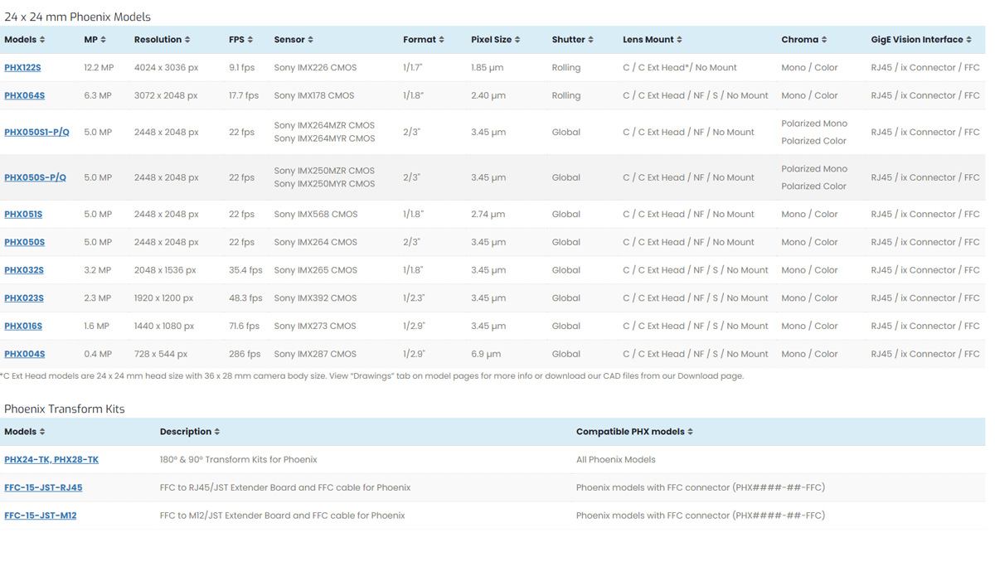Select the 71.6 fps cell

(x=245, y=327)
